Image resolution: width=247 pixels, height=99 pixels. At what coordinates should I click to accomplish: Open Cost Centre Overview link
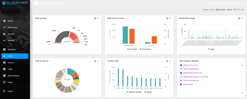pyautogui.click(x=191, y=80)
